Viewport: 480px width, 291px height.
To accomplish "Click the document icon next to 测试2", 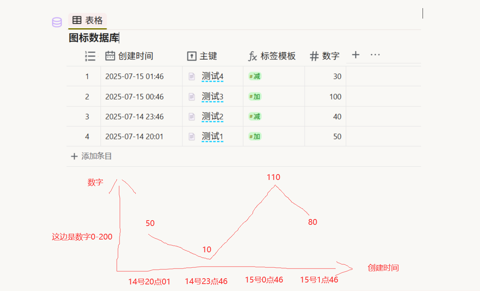I will coord(192,116).
